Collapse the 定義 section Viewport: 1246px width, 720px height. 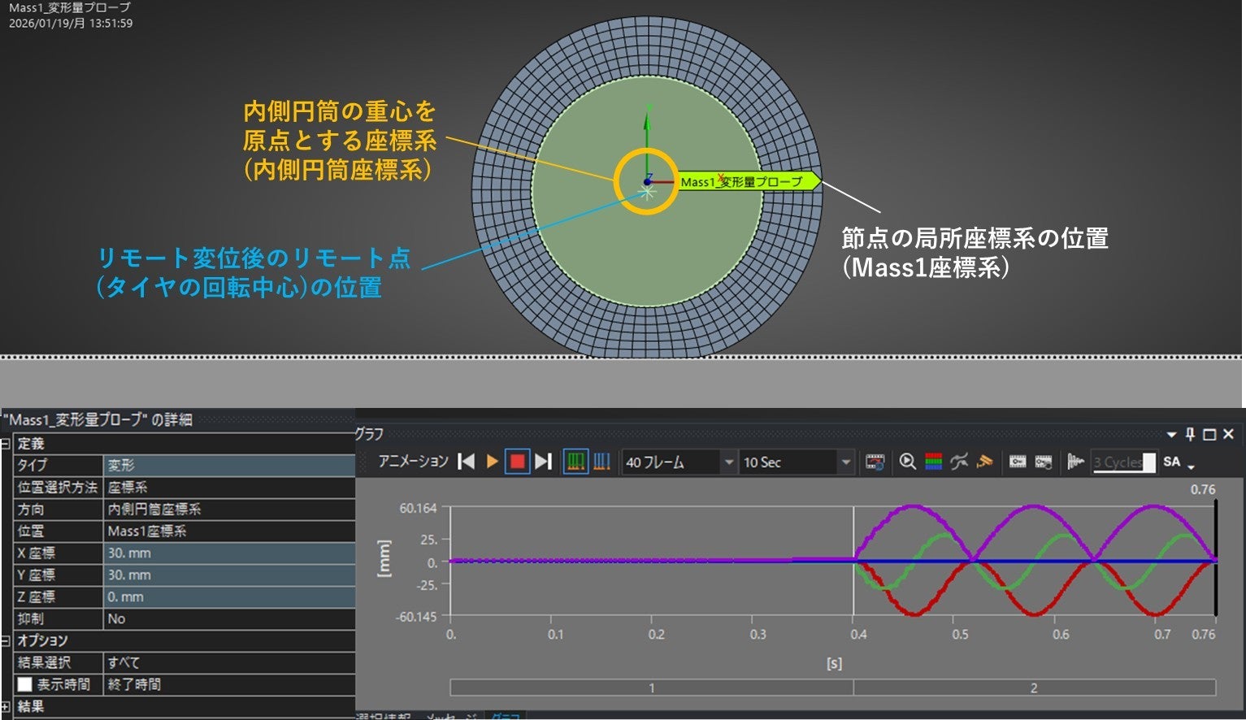click(x=5, y=444)
